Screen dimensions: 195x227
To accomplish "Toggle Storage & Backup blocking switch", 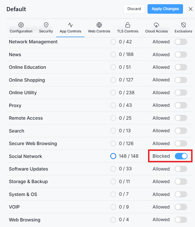I will tap(181, 181).
